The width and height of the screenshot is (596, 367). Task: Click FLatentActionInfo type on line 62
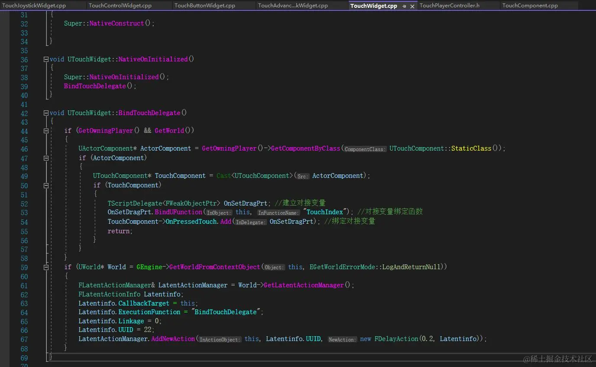click(110, 294)
